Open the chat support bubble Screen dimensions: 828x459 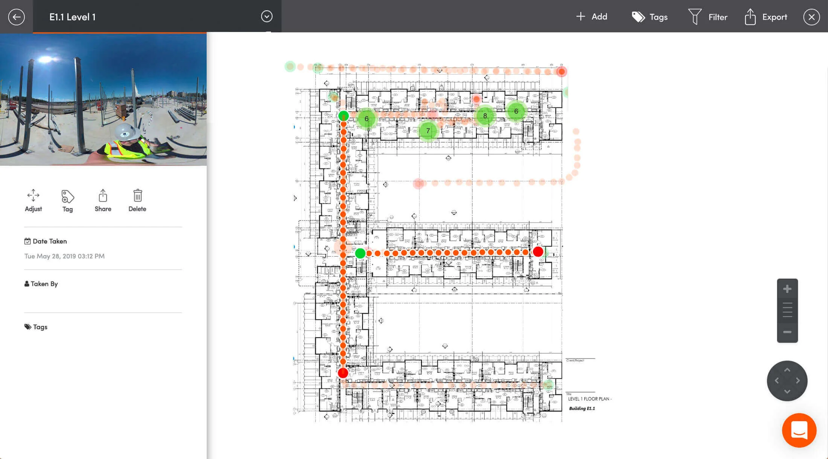point(799,430)
